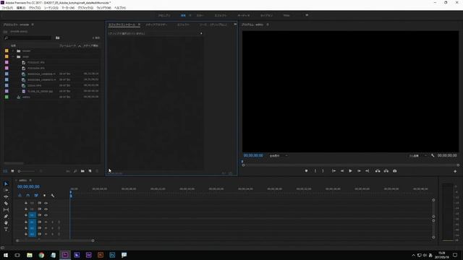Toggle nest sequence insert mode in timeline
This screenshot has width=463, height=260.
[x=20, y=196]
